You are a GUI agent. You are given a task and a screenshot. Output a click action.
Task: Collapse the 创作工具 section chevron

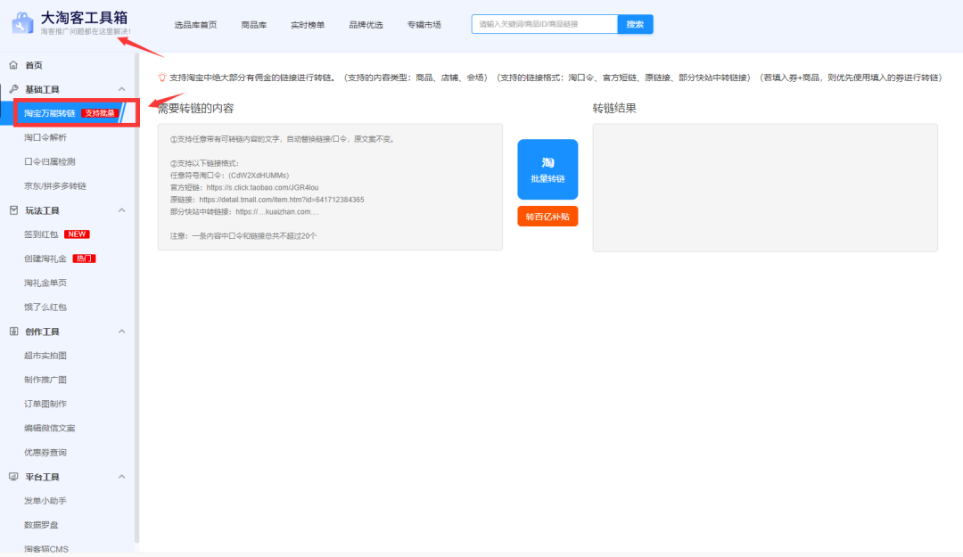[122, 332]
